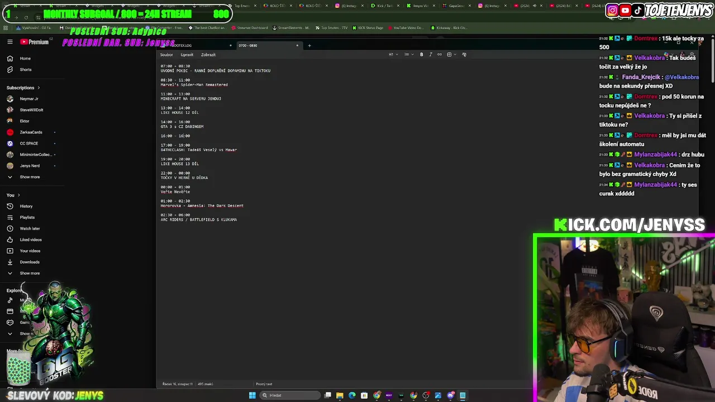Click the line GTA 3 s CZ DABINGEM
The width and height of the screenshot is (715, 402).
182,127
